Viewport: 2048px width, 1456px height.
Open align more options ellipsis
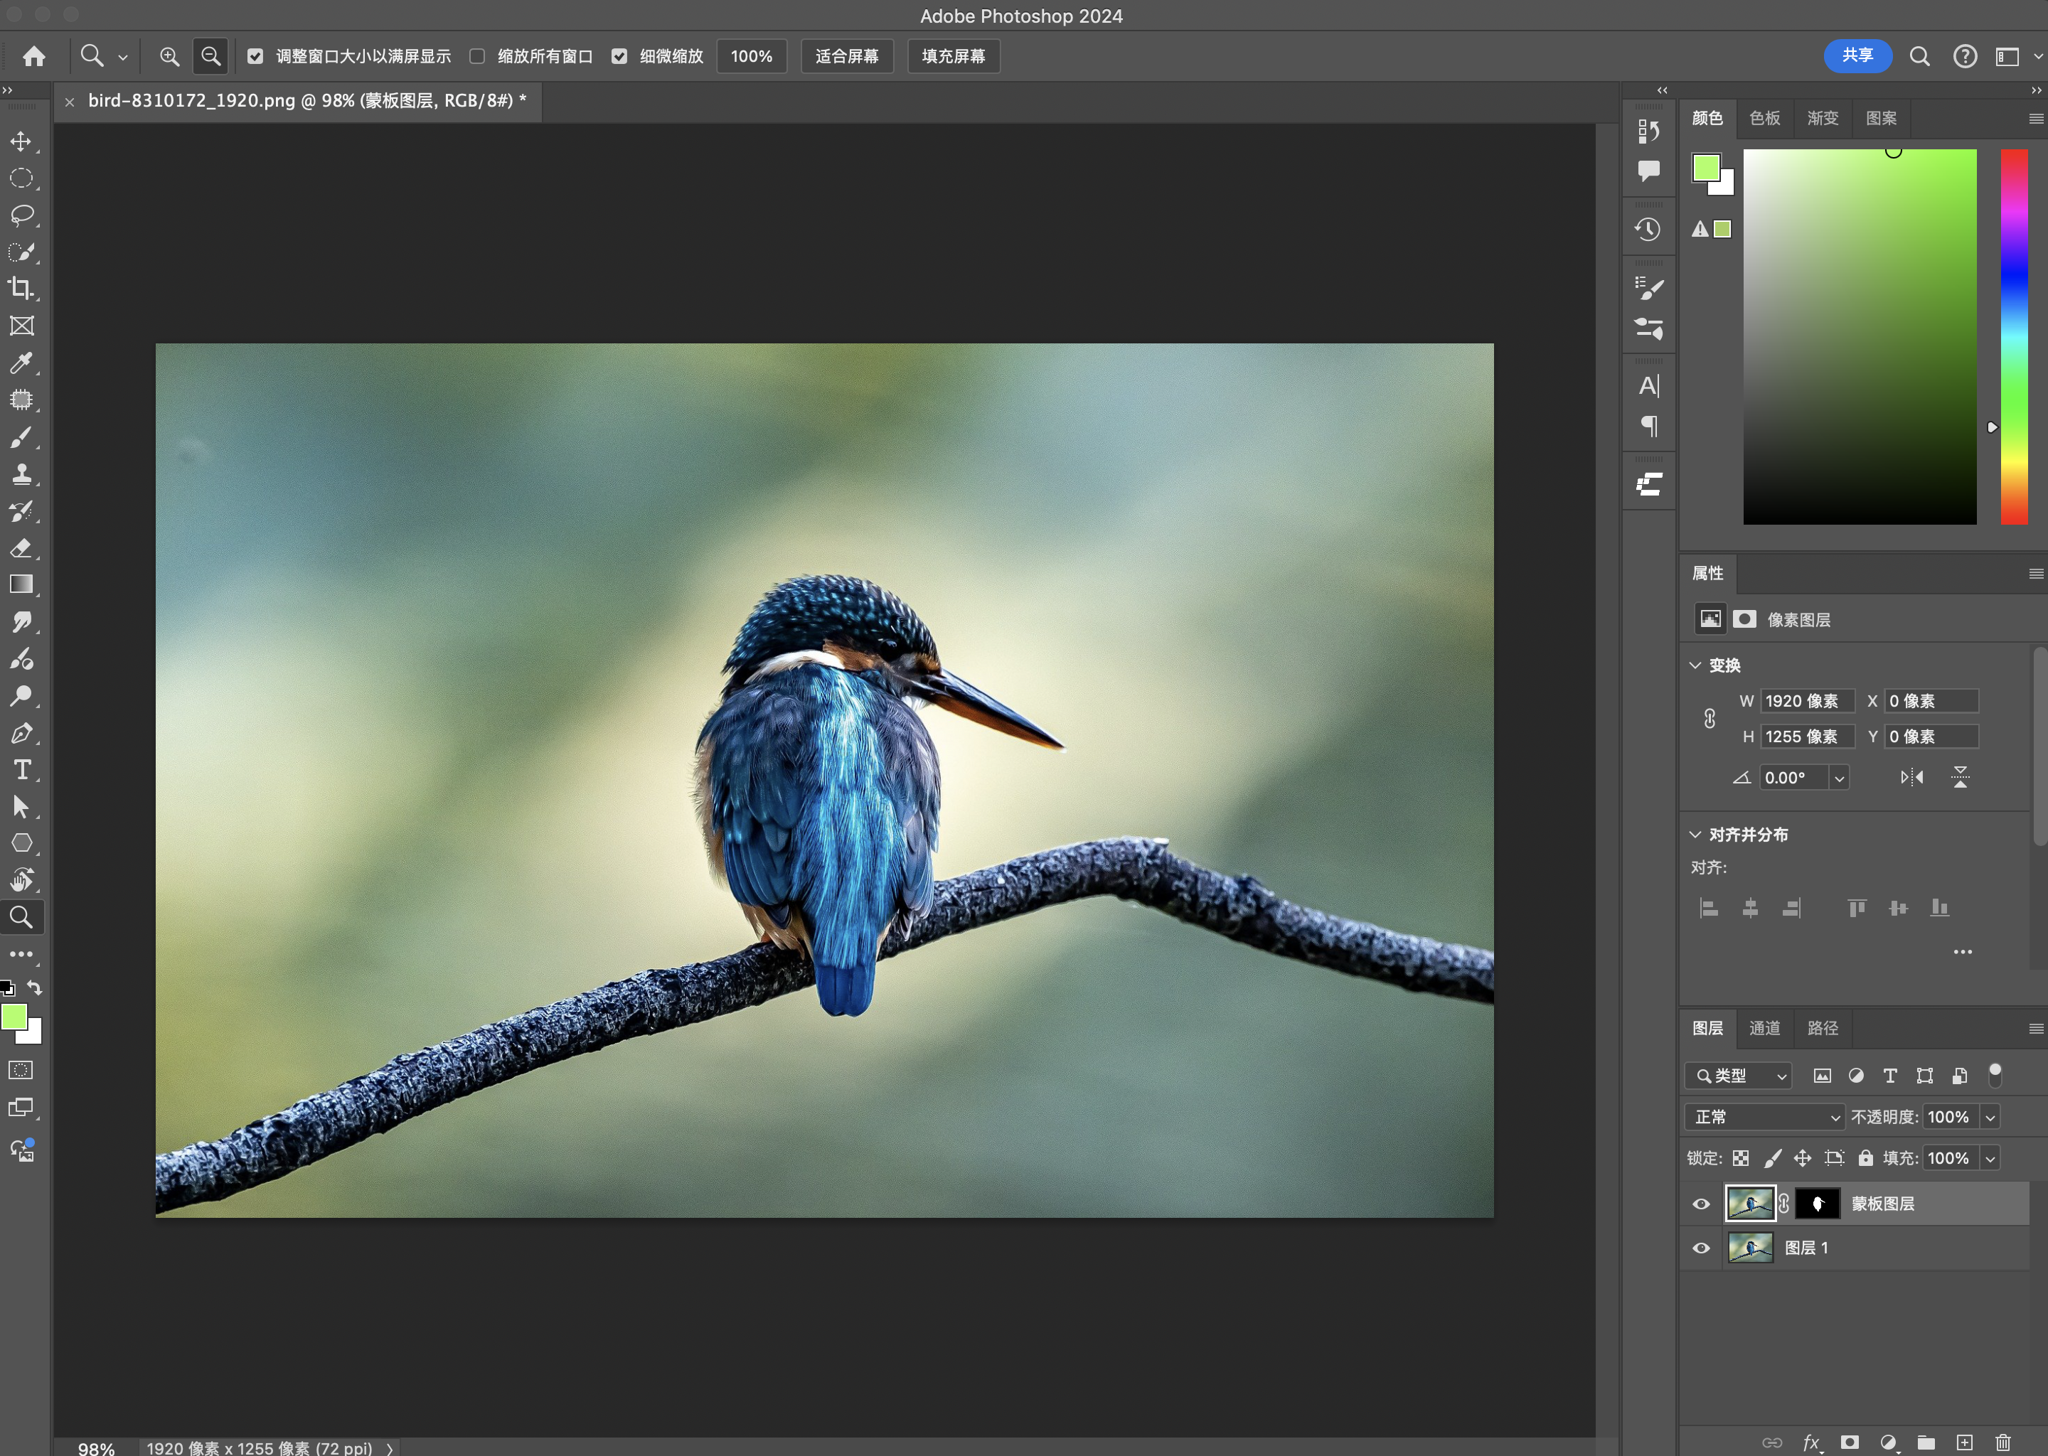click(1963, 952)
